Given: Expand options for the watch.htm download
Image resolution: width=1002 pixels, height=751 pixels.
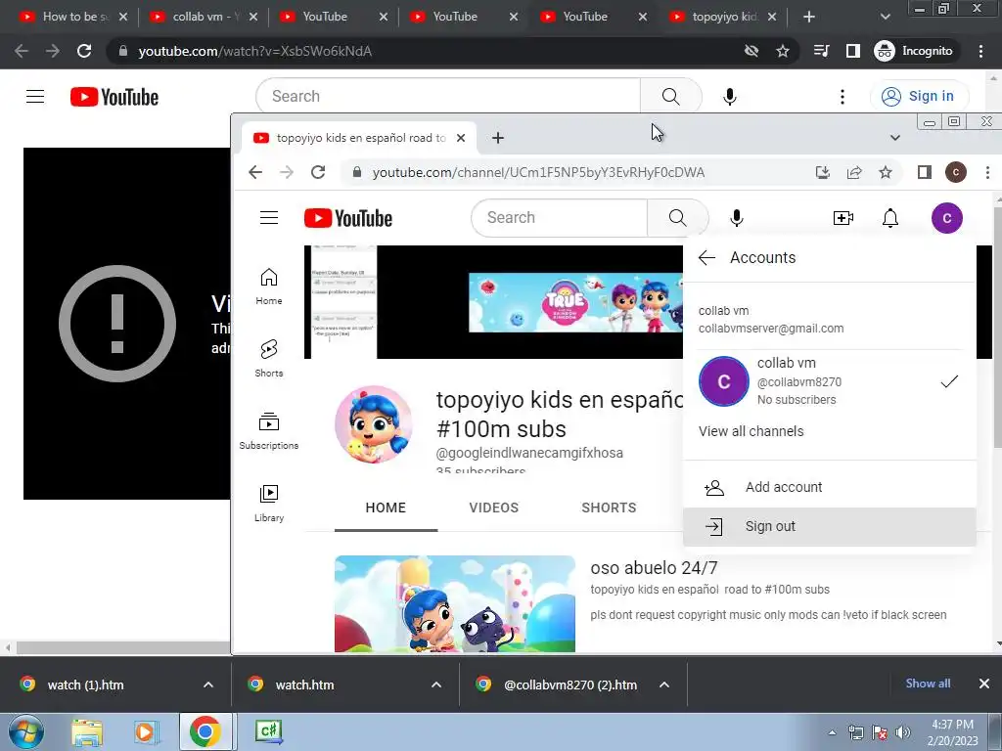Looking at the screenshot, I should (436, 685).
